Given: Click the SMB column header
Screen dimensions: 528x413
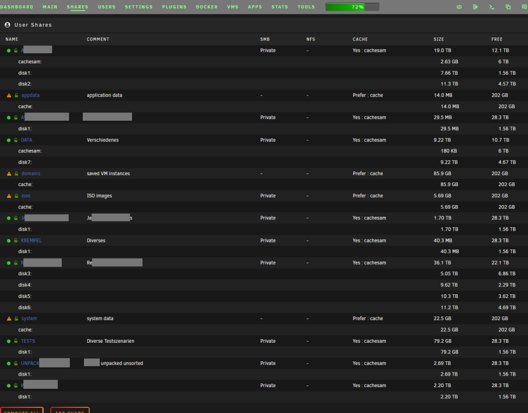Looking at the screenshot, I should point(265,40).
